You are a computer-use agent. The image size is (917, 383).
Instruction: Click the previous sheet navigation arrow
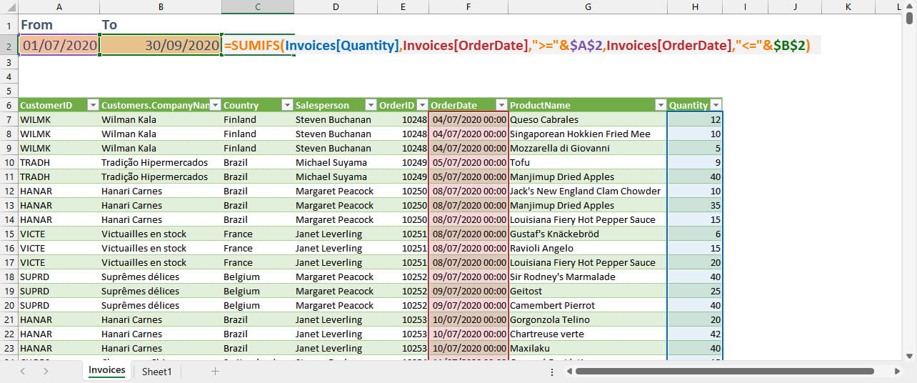[23, 372]
